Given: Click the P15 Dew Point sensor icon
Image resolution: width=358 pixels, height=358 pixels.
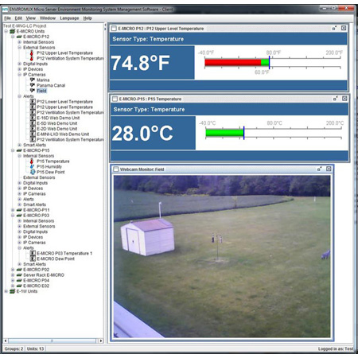Looking at the screenshot, I should [33, 172].
